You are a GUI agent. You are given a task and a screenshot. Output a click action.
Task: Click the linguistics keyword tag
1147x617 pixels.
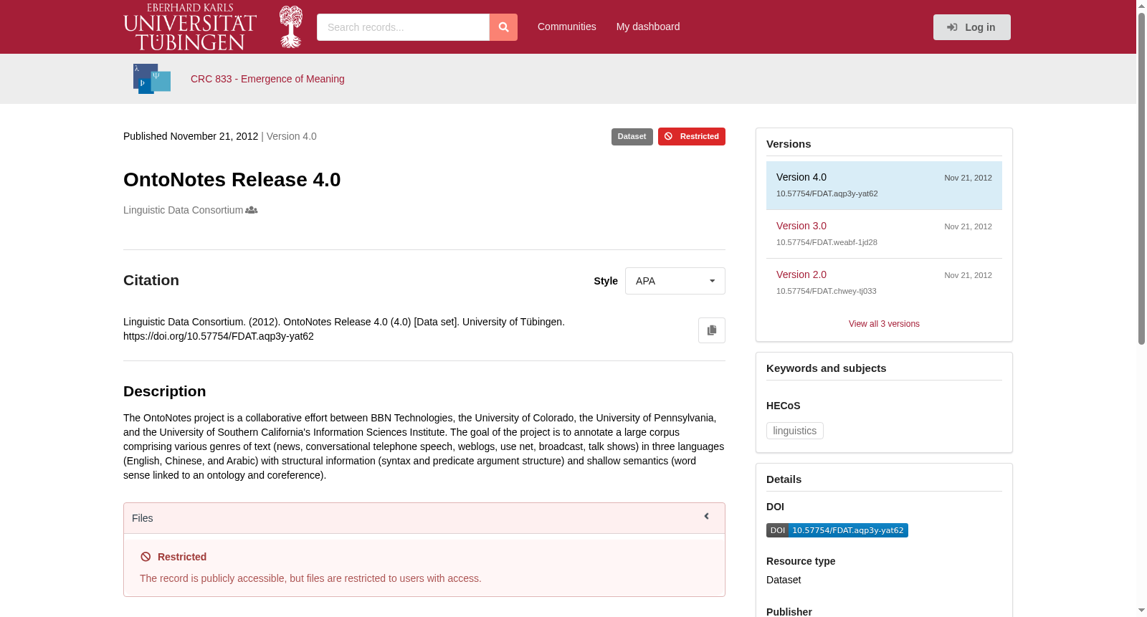click(x=795, y=431)
